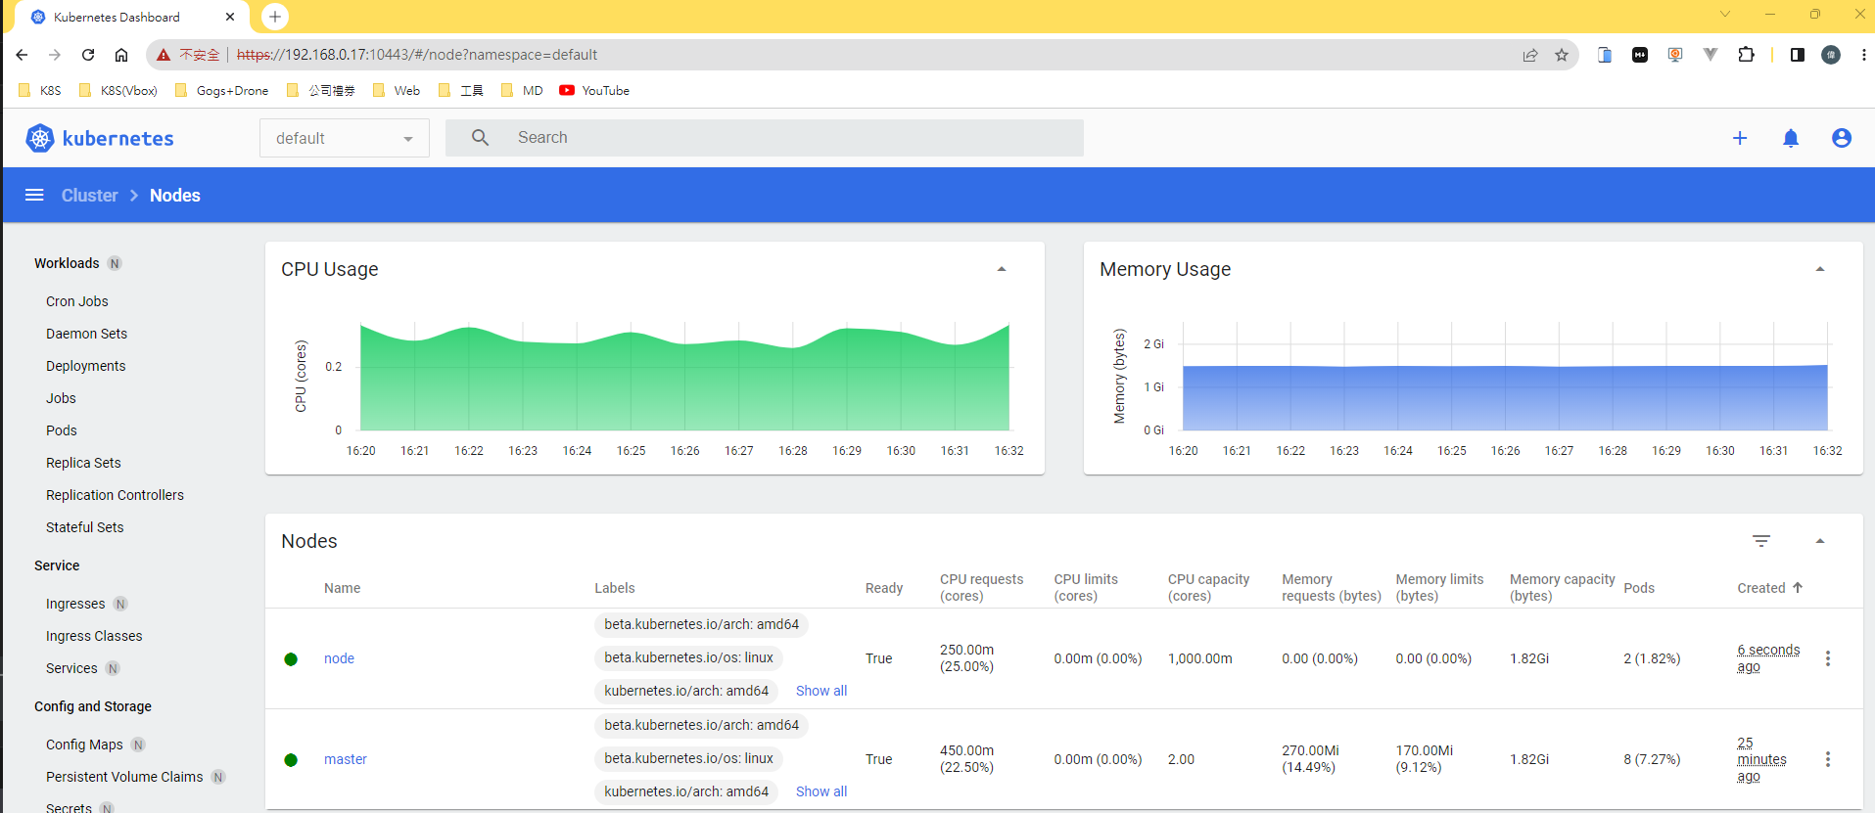Click the '6 seconds ago' created time
Viewport: 1875px width, 813px height.
1768,658
